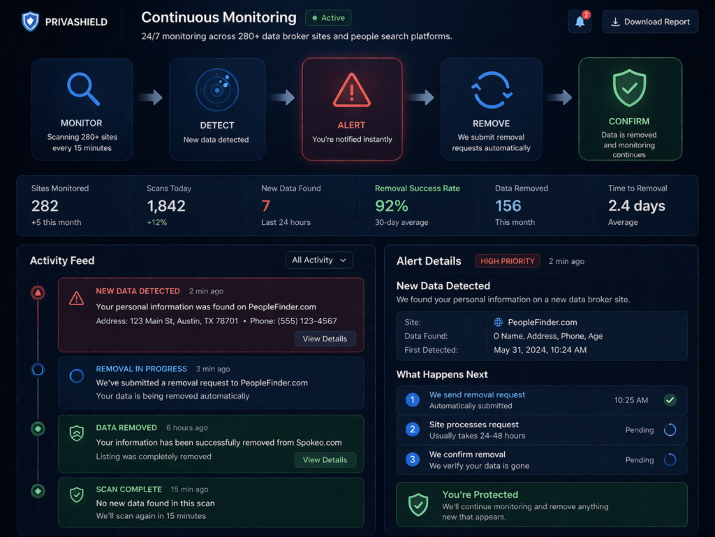The width and height of the screenshot is (715, 537).
Task: Click the Download Report button
Action: (649, 21)
